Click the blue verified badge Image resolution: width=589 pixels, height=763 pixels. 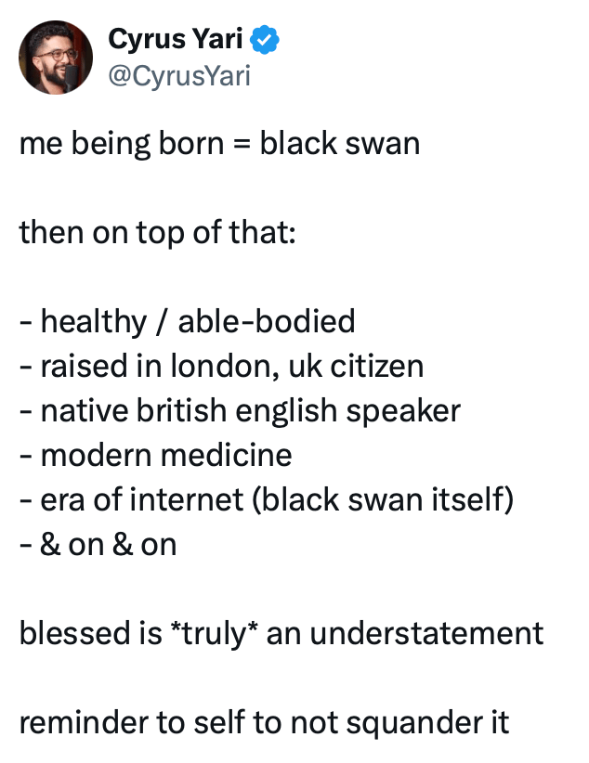[267, 40]
